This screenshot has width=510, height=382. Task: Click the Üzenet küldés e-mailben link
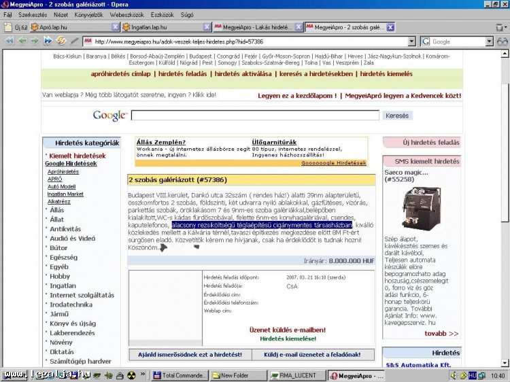pos(287,329)
